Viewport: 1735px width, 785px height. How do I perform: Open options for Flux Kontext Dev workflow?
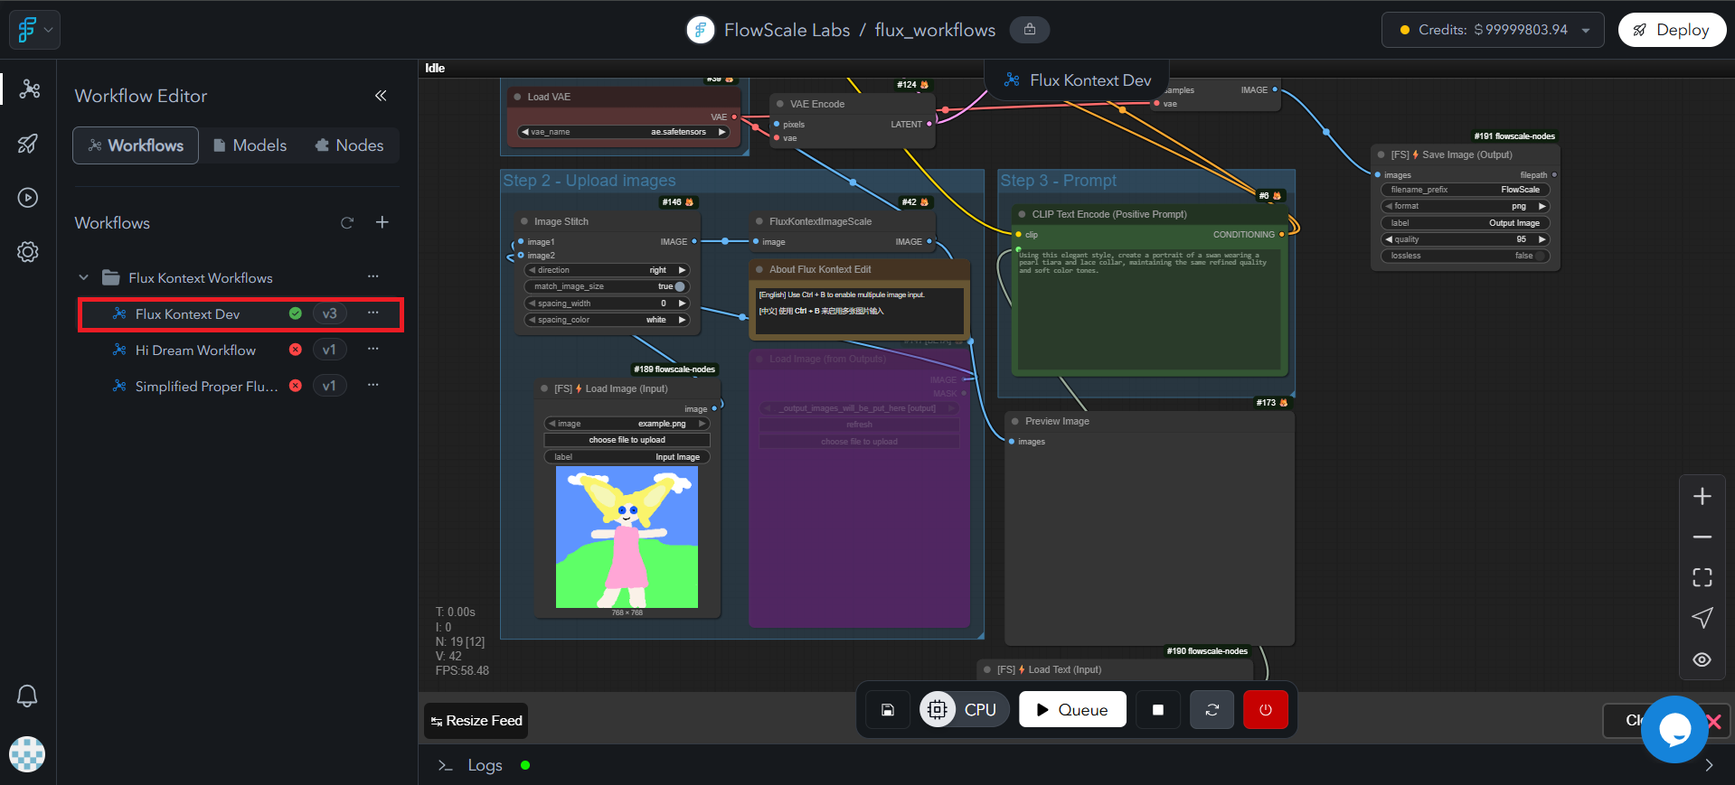pos(372,313)
